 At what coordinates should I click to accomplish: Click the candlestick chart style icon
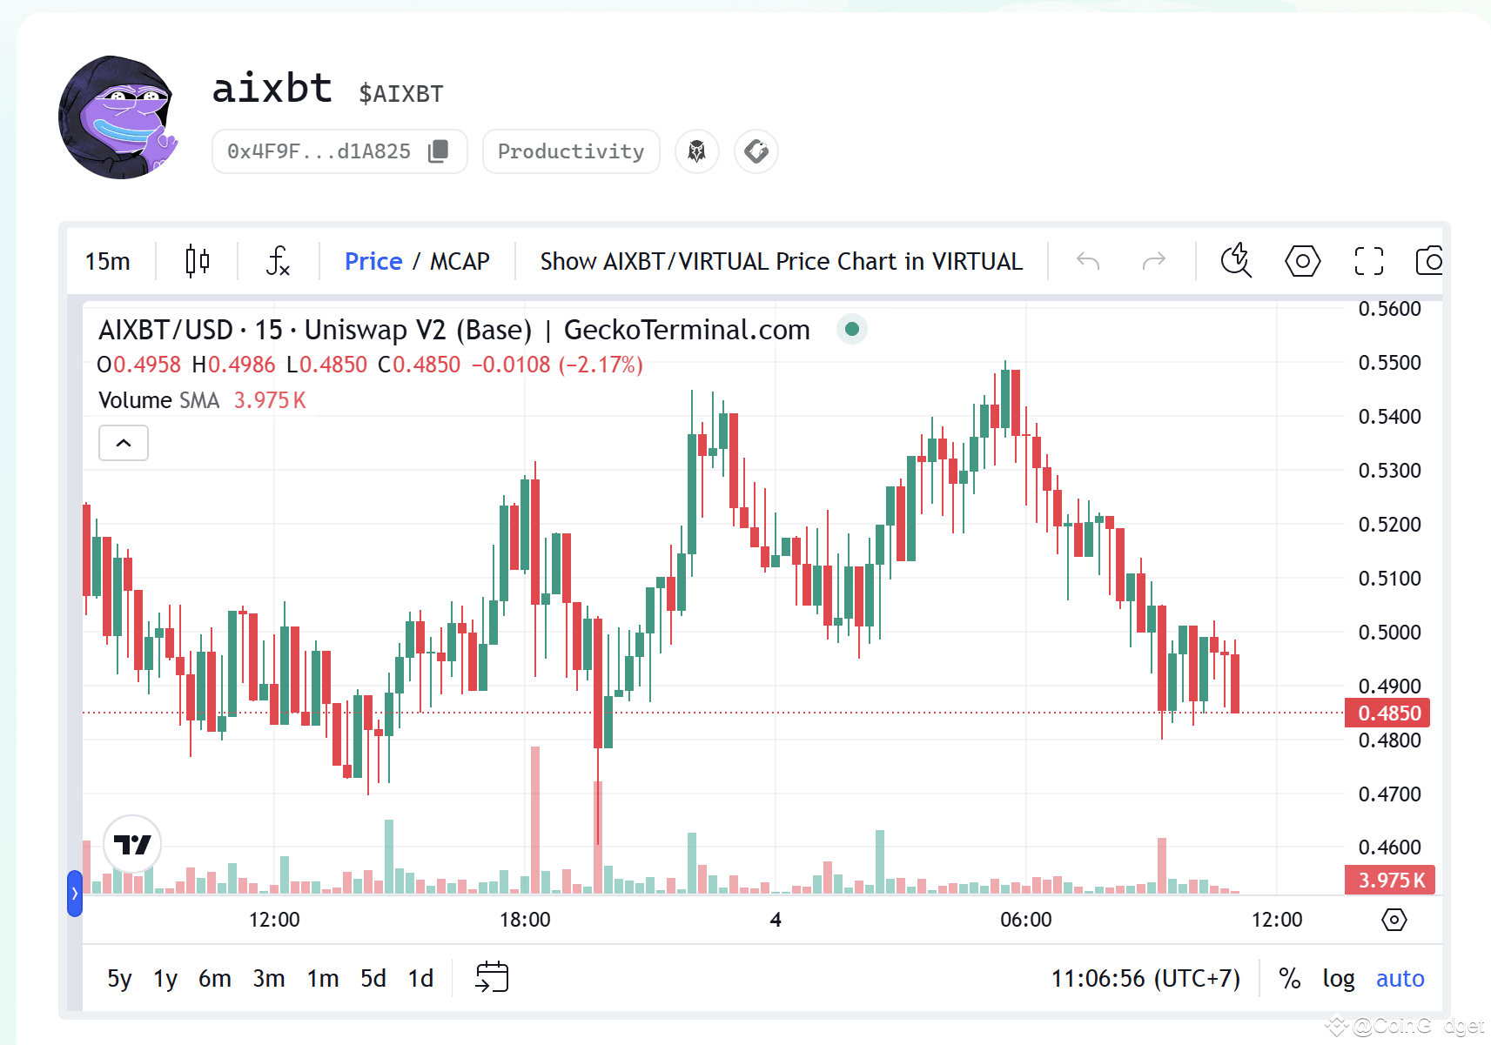coord(198,261)
